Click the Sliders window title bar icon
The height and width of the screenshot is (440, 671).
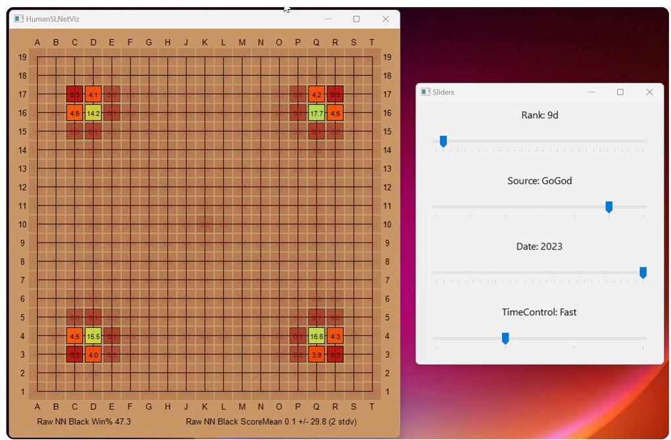425,92
